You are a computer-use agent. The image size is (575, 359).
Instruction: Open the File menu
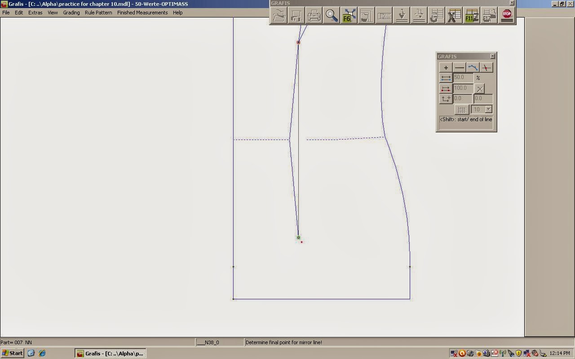tap(6, 13)
